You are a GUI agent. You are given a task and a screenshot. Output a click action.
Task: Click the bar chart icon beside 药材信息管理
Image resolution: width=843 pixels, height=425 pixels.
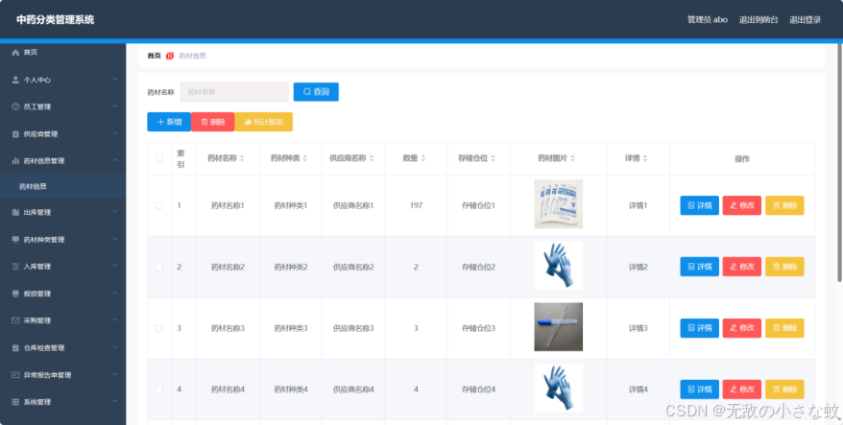pos(15,160)
